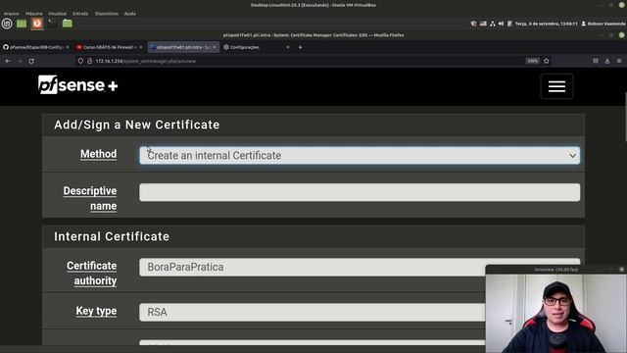Click the Descriptive name field label
The image size is (627, 353).
pos(90,198)
